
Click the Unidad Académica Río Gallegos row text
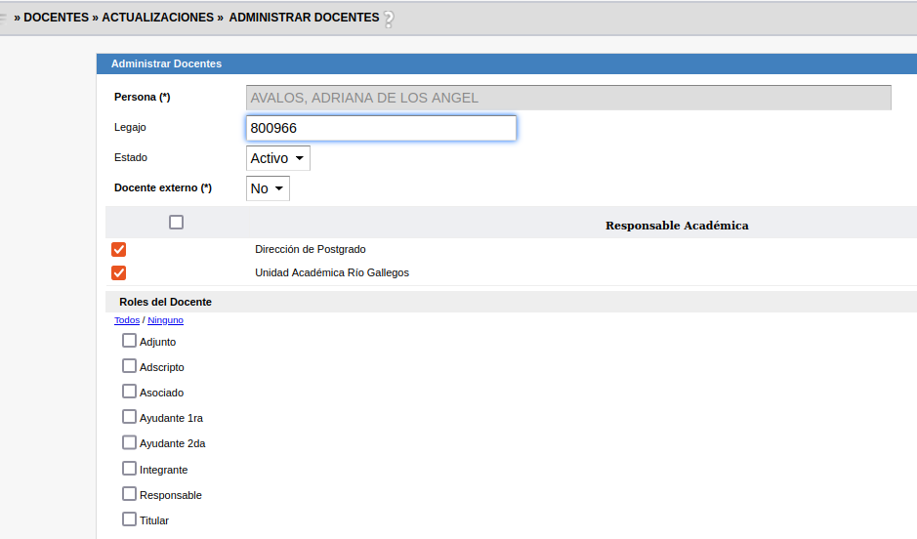[332, 273]
